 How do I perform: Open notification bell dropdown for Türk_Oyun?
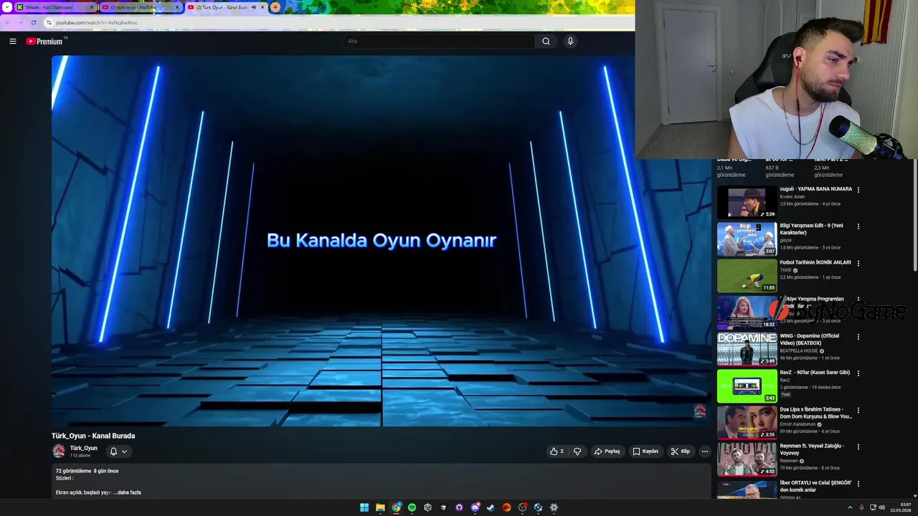click(118, 451)
